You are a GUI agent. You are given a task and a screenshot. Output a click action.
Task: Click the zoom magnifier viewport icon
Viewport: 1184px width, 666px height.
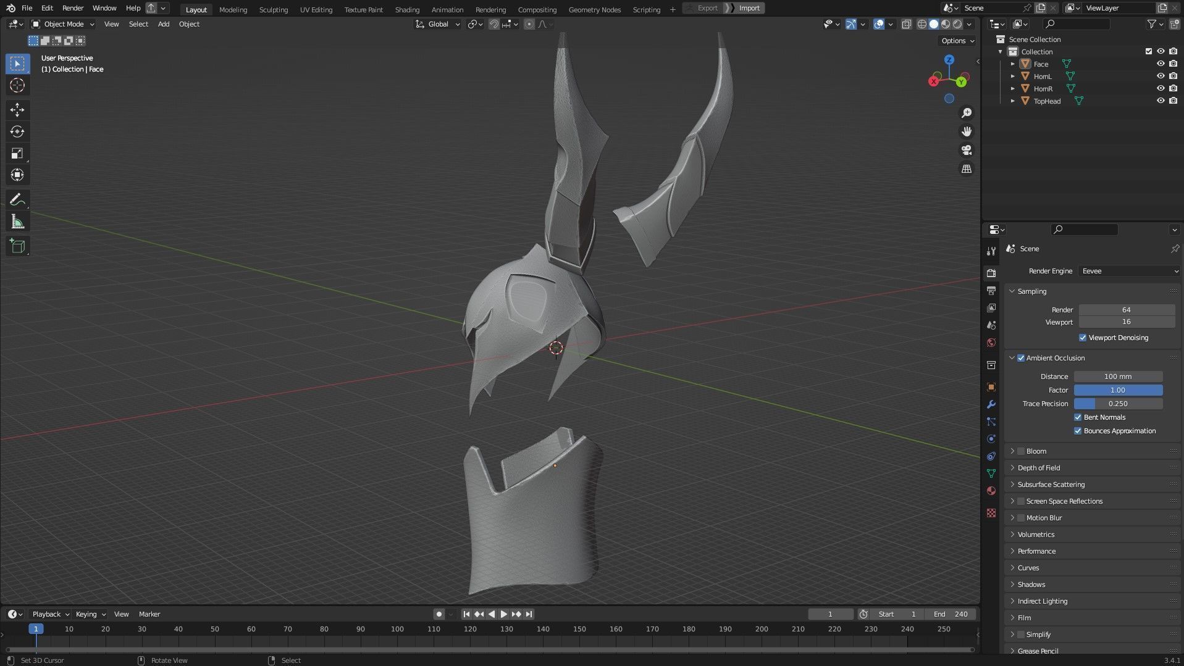[967, 113]
